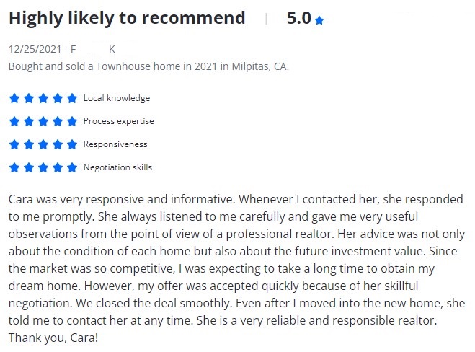This screenshot has width=475, height=352.
Task: Select the third star of Process expertise
Action: click(43, 121)
